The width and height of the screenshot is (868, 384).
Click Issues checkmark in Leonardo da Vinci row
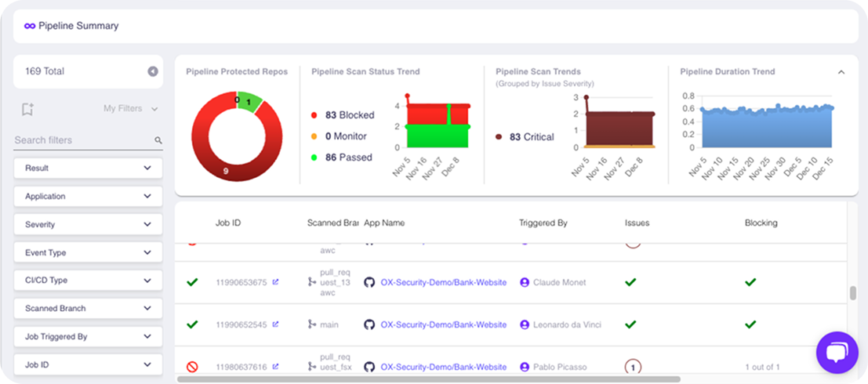630,324
